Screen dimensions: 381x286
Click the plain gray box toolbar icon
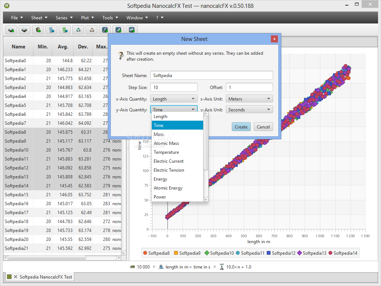tap(24, 30)
